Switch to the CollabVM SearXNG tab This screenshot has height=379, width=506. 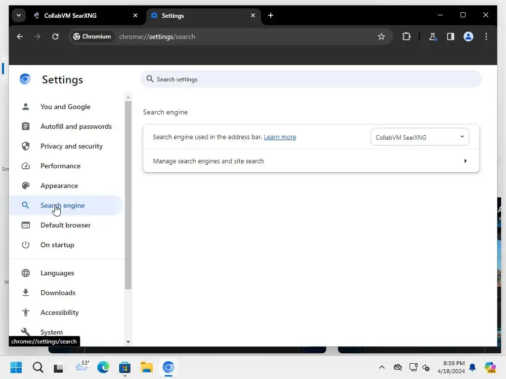point(85,15)
